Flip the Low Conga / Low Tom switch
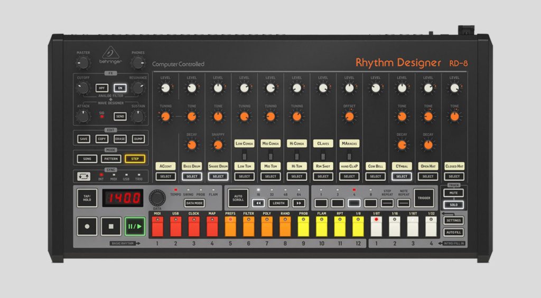 pos(244,155)
